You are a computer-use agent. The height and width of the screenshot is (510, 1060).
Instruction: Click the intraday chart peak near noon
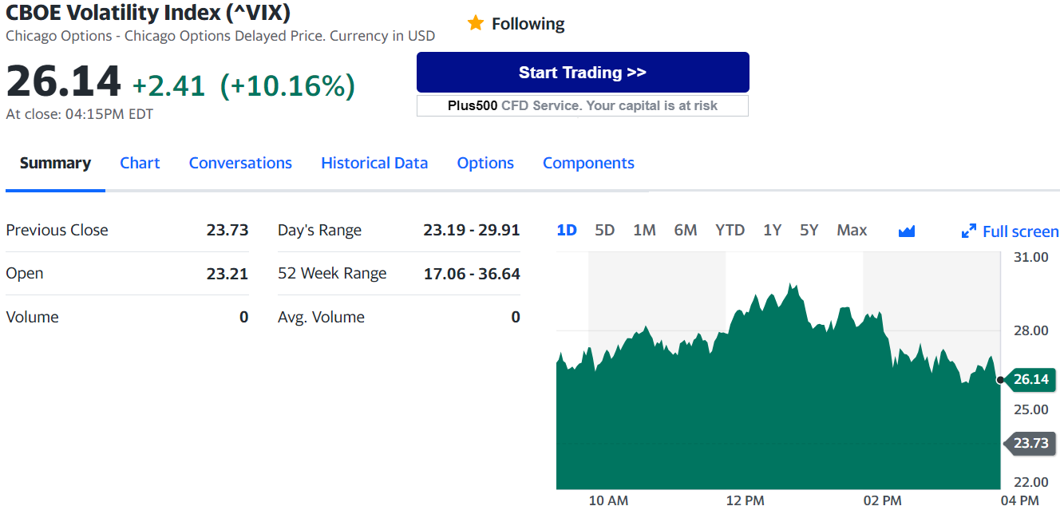pyautogui.click(x=792, y=285)
